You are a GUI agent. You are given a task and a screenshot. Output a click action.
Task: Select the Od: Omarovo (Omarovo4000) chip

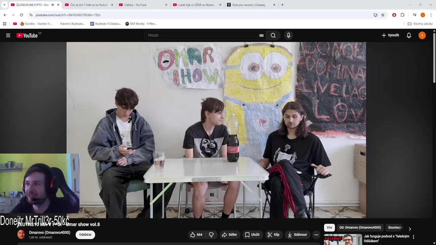pos(360,228)
